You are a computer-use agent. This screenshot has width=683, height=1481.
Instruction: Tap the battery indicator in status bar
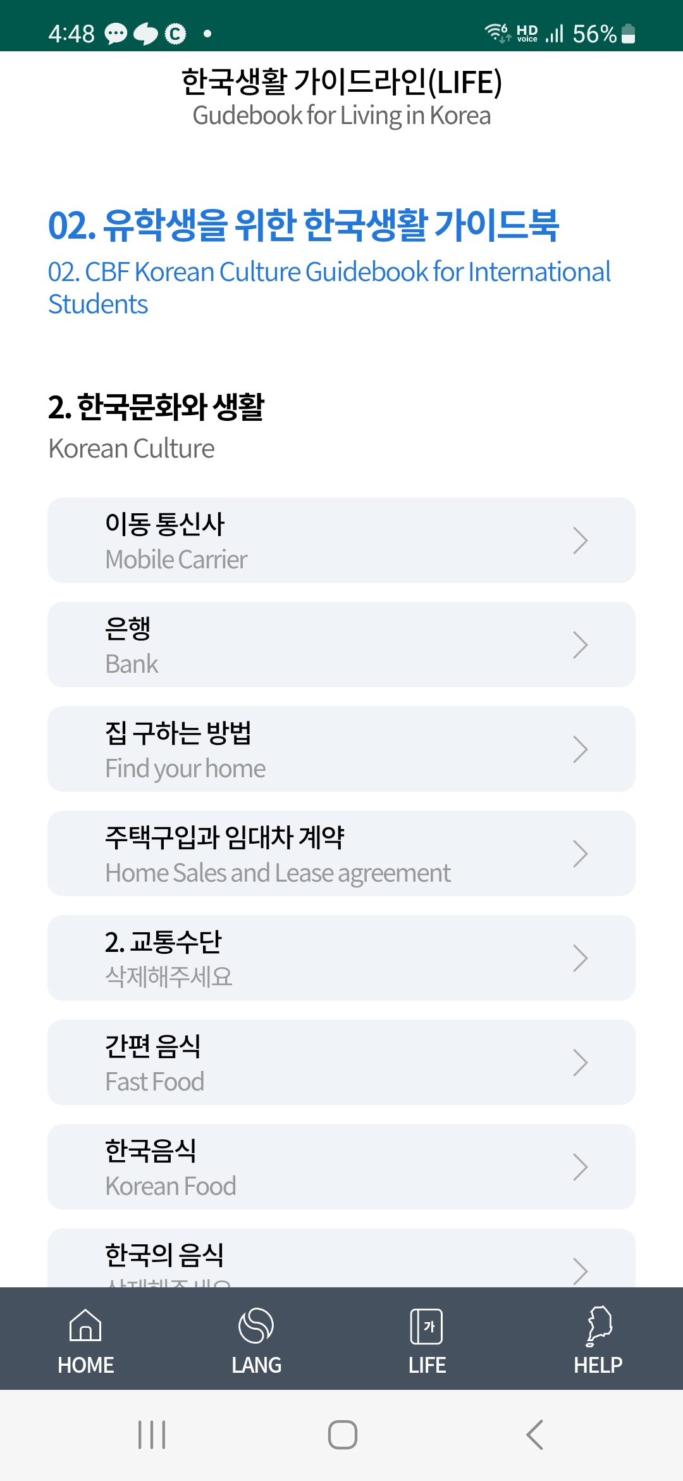[629, 34]
